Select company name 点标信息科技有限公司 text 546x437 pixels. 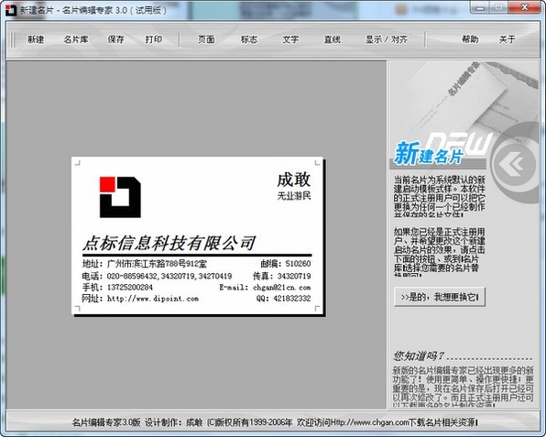click(x=169, y=243)
